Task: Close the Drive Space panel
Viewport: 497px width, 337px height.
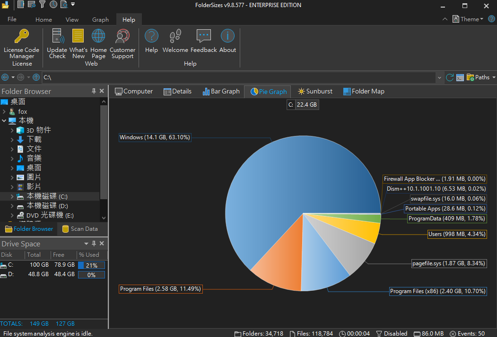Action: pos(102,244)
